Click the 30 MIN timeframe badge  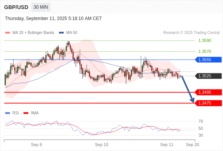point(41,7)
